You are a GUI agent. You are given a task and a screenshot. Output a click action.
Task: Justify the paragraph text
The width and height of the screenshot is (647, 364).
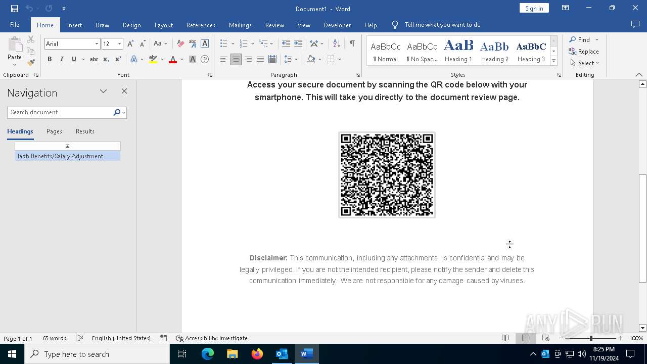[x=260, y=59]
